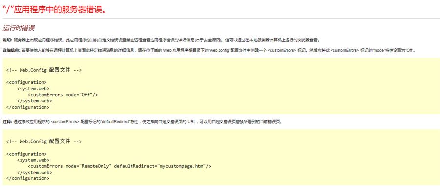Click the opening <configuration> tag in first code block
Viewport: 440px width, 196px height.
tap(26, 82)
